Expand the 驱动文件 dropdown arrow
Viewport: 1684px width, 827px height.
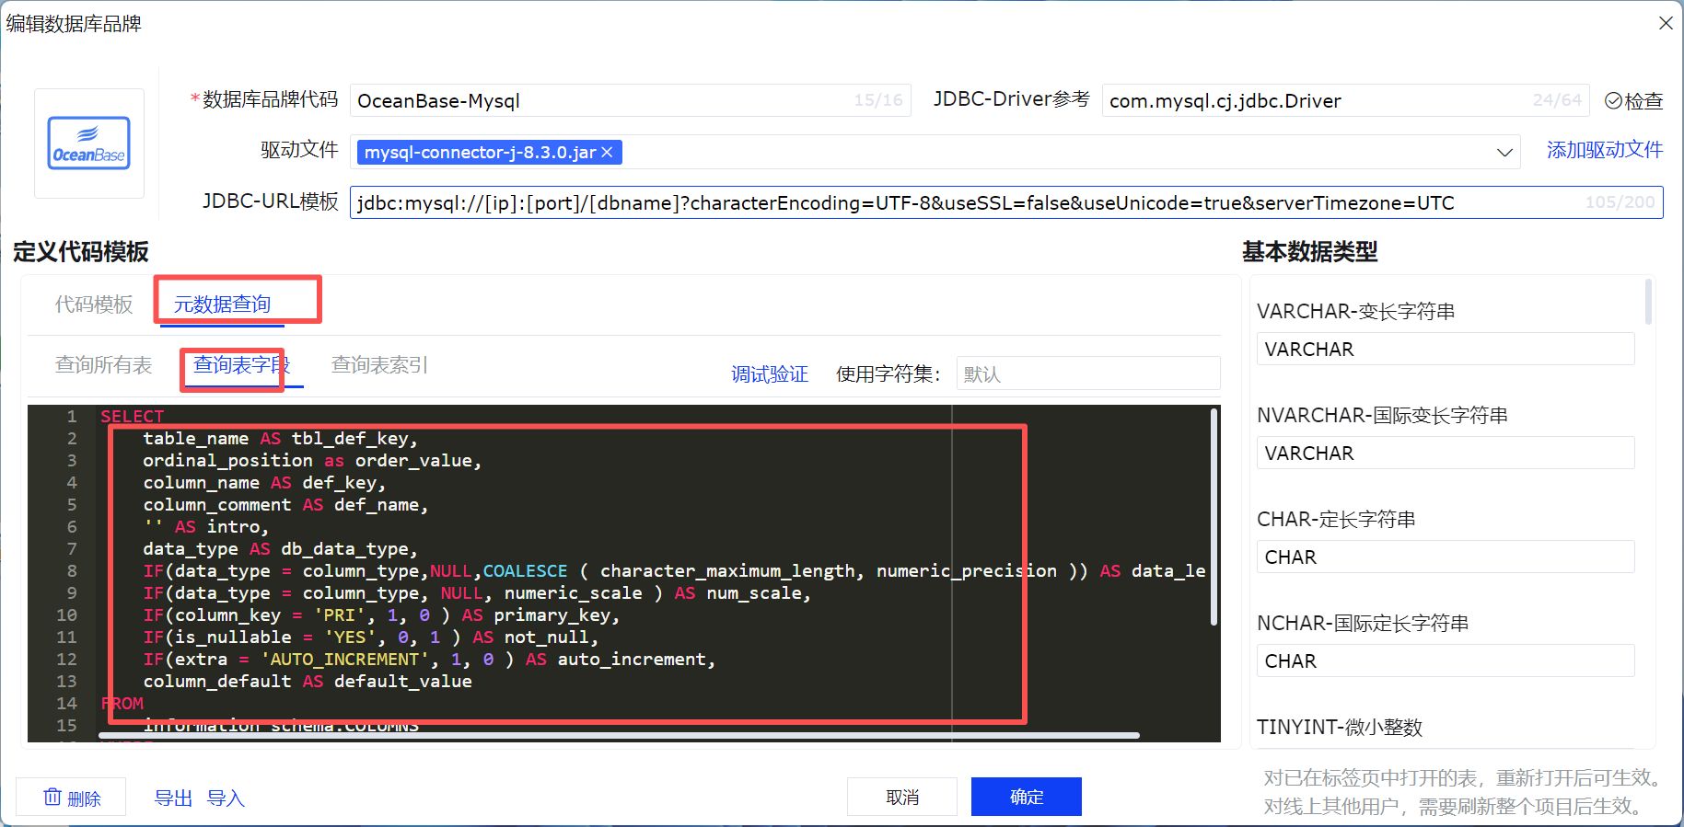click(x=1504, y=152)
